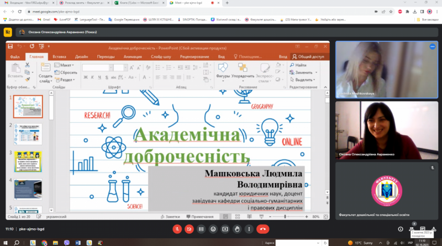Viewport: 442px width, 246px height.
Task: Open the Выделить dropdown
Action: (303, 80)
